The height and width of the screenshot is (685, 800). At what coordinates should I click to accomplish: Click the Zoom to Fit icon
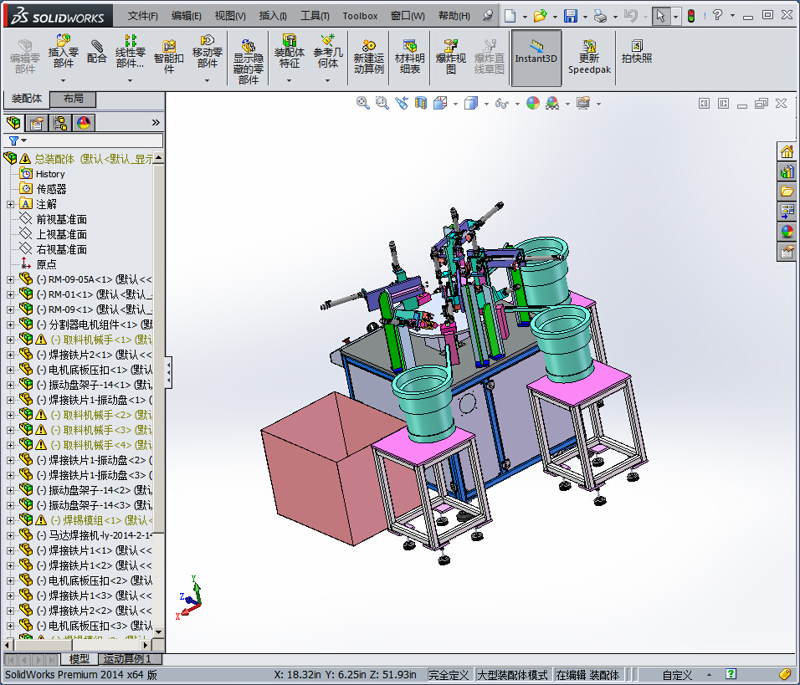tap(362, 103)
